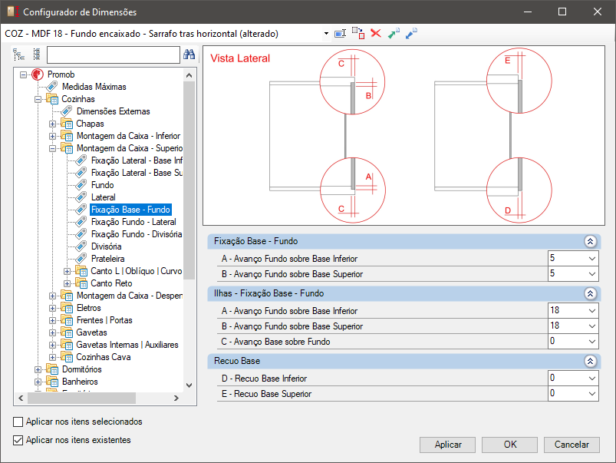Image resolution: width=616 pixels, height=463 pixels.
Task: Collapse the Promob root node
Action: (x=23, y=74)
